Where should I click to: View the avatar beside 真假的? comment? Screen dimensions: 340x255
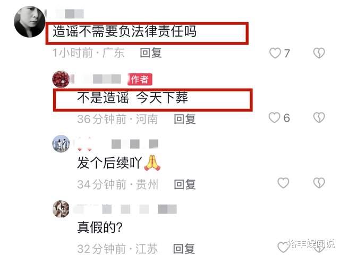click(61, 209)
